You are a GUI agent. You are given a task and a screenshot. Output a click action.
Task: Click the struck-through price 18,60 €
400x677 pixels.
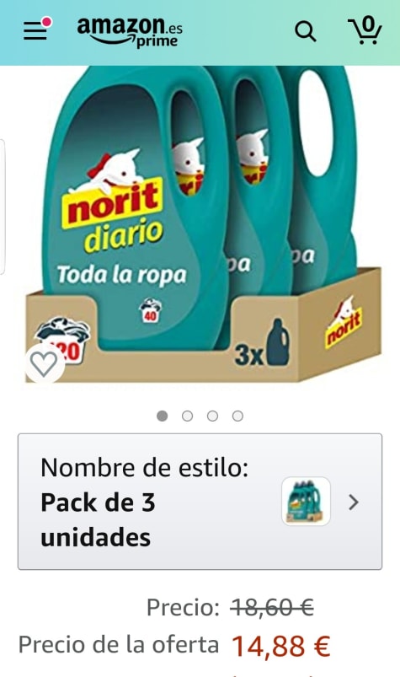pos(272,608)
